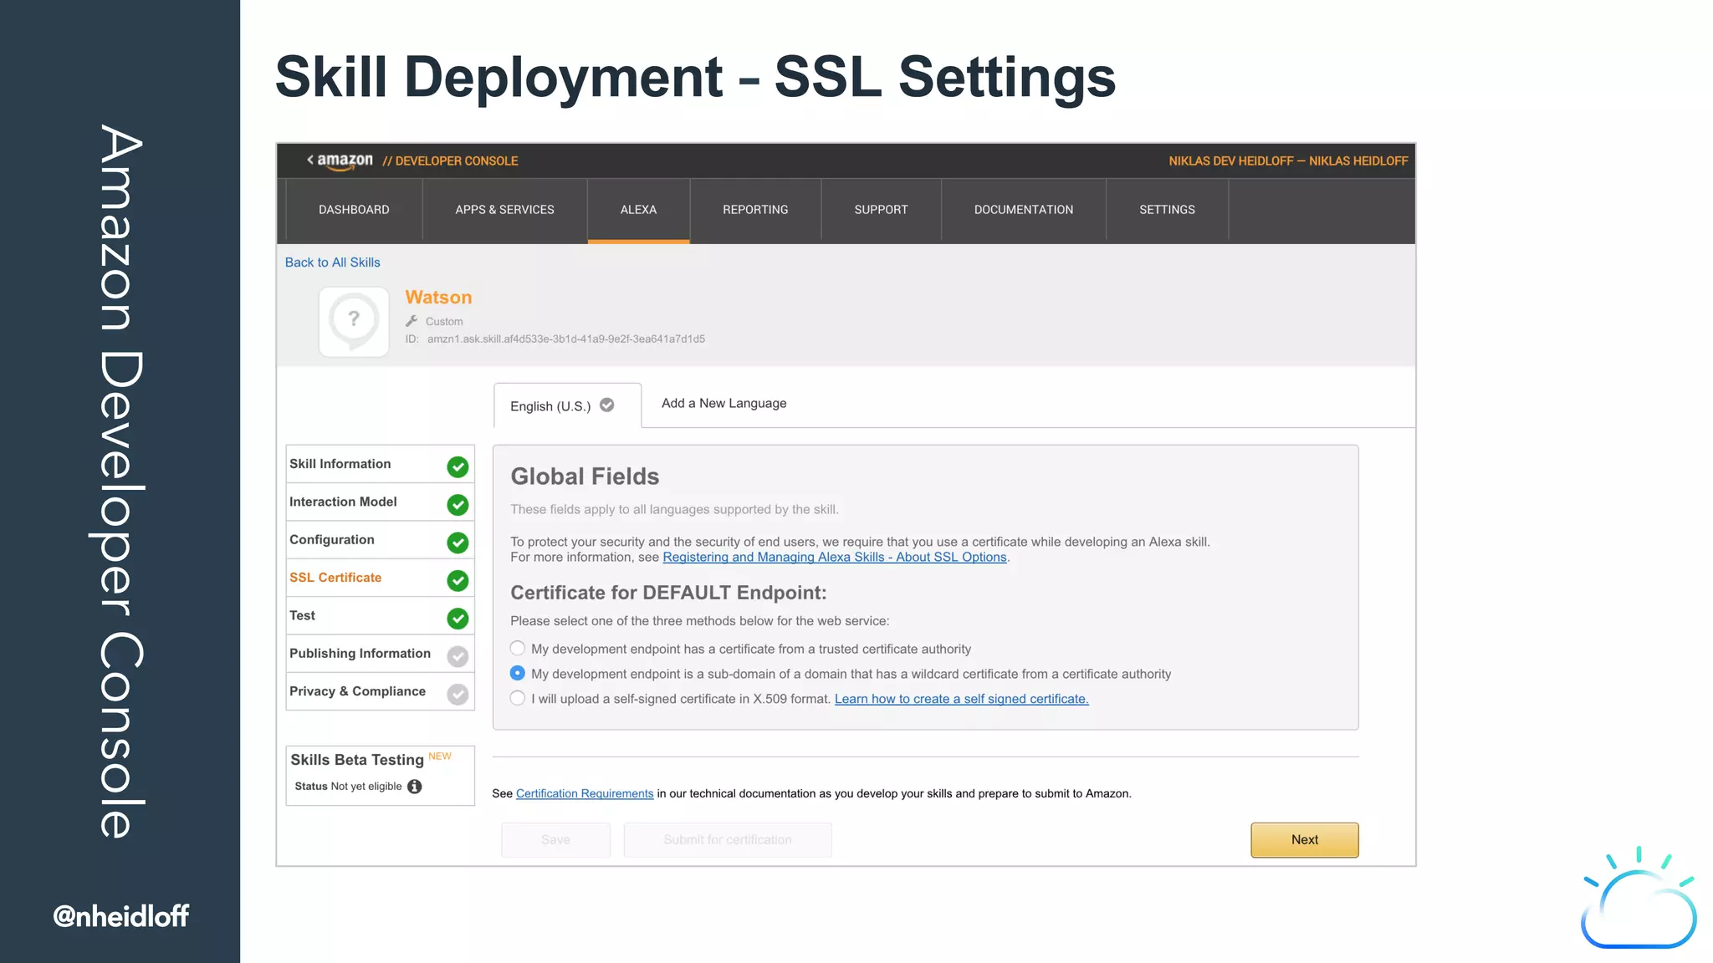Click the green checkmark beside Skill Information

coord(458,466)
